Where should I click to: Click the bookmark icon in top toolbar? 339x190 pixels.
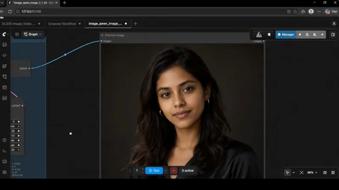(x=269, y=35)
